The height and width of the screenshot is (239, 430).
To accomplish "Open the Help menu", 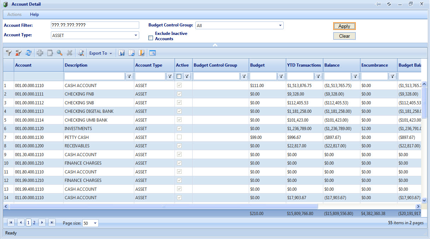I will (34, 14).
